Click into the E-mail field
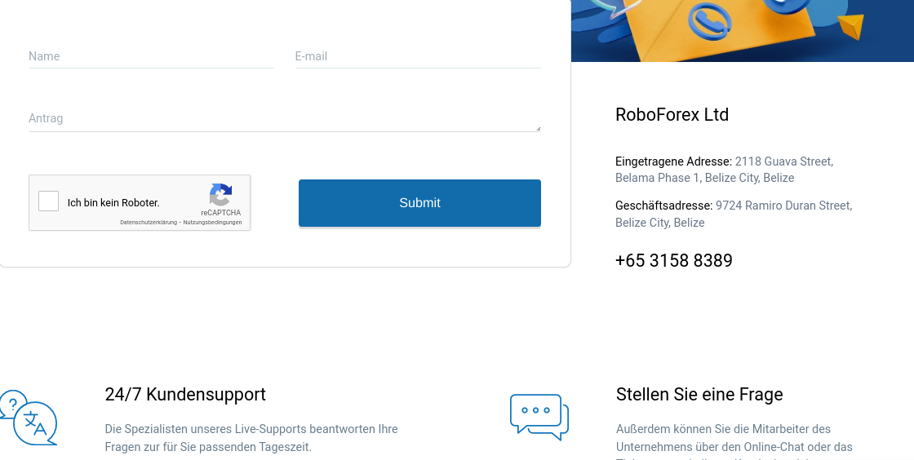The width and height of the screenshot is (914, 460). pos(417,56)
